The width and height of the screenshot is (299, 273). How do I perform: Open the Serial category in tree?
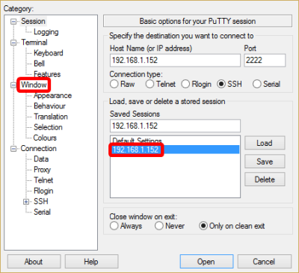click(x=42, y=212)
